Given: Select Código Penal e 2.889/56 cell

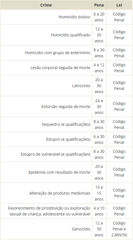Looking at the screenshot, I should click(x=119, y=229).
